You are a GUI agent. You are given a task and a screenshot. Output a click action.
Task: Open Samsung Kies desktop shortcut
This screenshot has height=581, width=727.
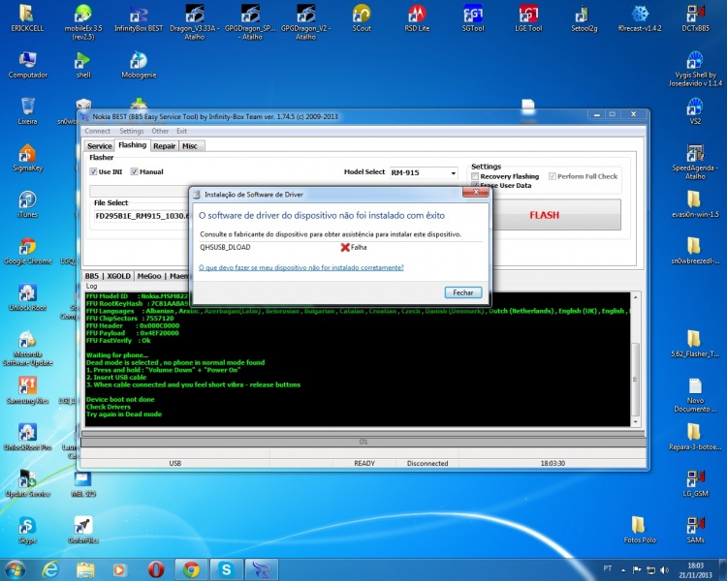28,390
